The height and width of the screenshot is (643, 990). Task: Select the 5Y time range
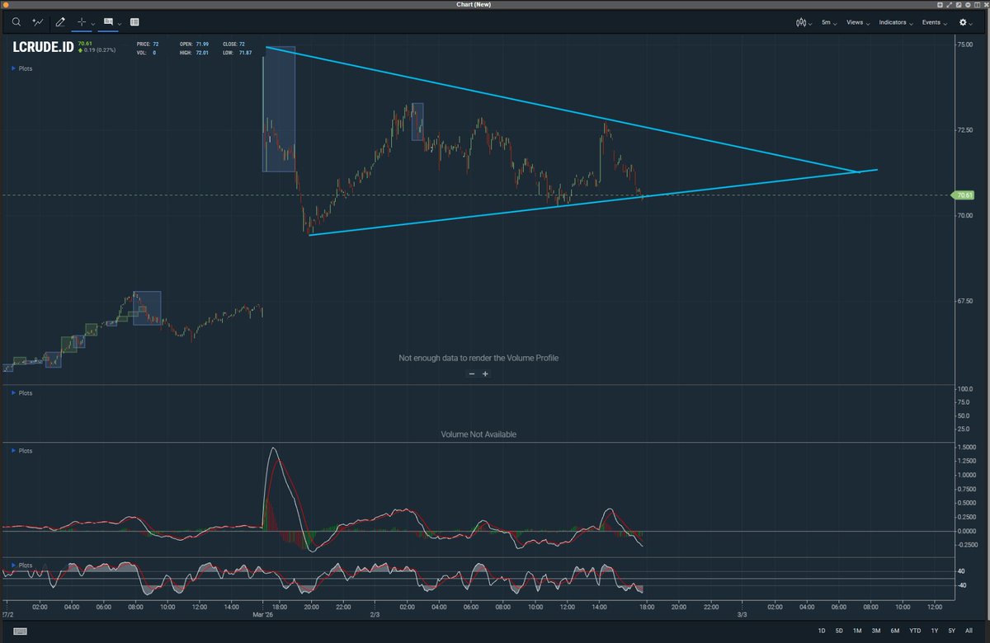952,631
